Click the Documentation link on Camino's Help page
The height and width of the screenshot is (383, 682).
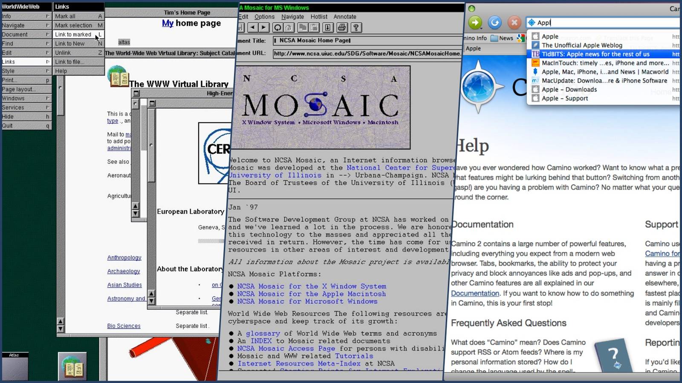[474, 293]
